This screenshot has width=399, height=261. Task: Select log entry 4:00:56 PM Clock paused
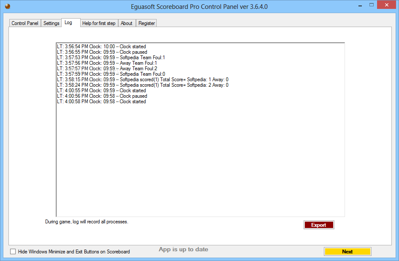(x=102, y=96)
